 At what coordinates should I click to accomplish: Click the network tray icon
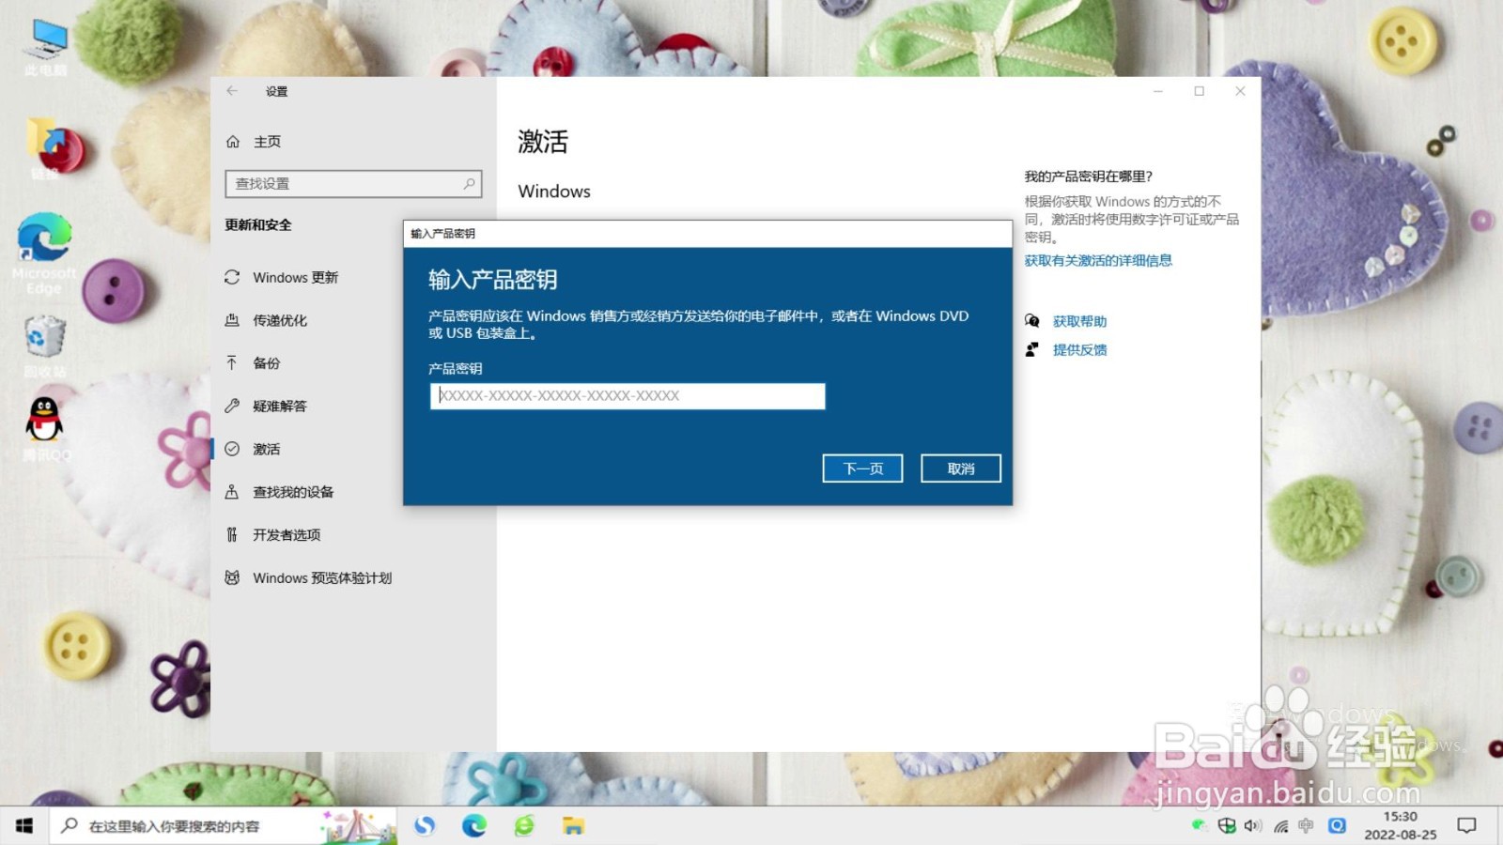pyautogui.click(x=1280, y=826)
